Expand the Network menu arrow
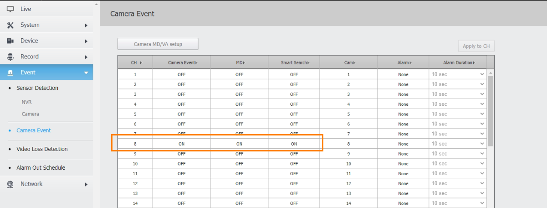This screenshot has height=208, width=547. (x=86, y=184)
